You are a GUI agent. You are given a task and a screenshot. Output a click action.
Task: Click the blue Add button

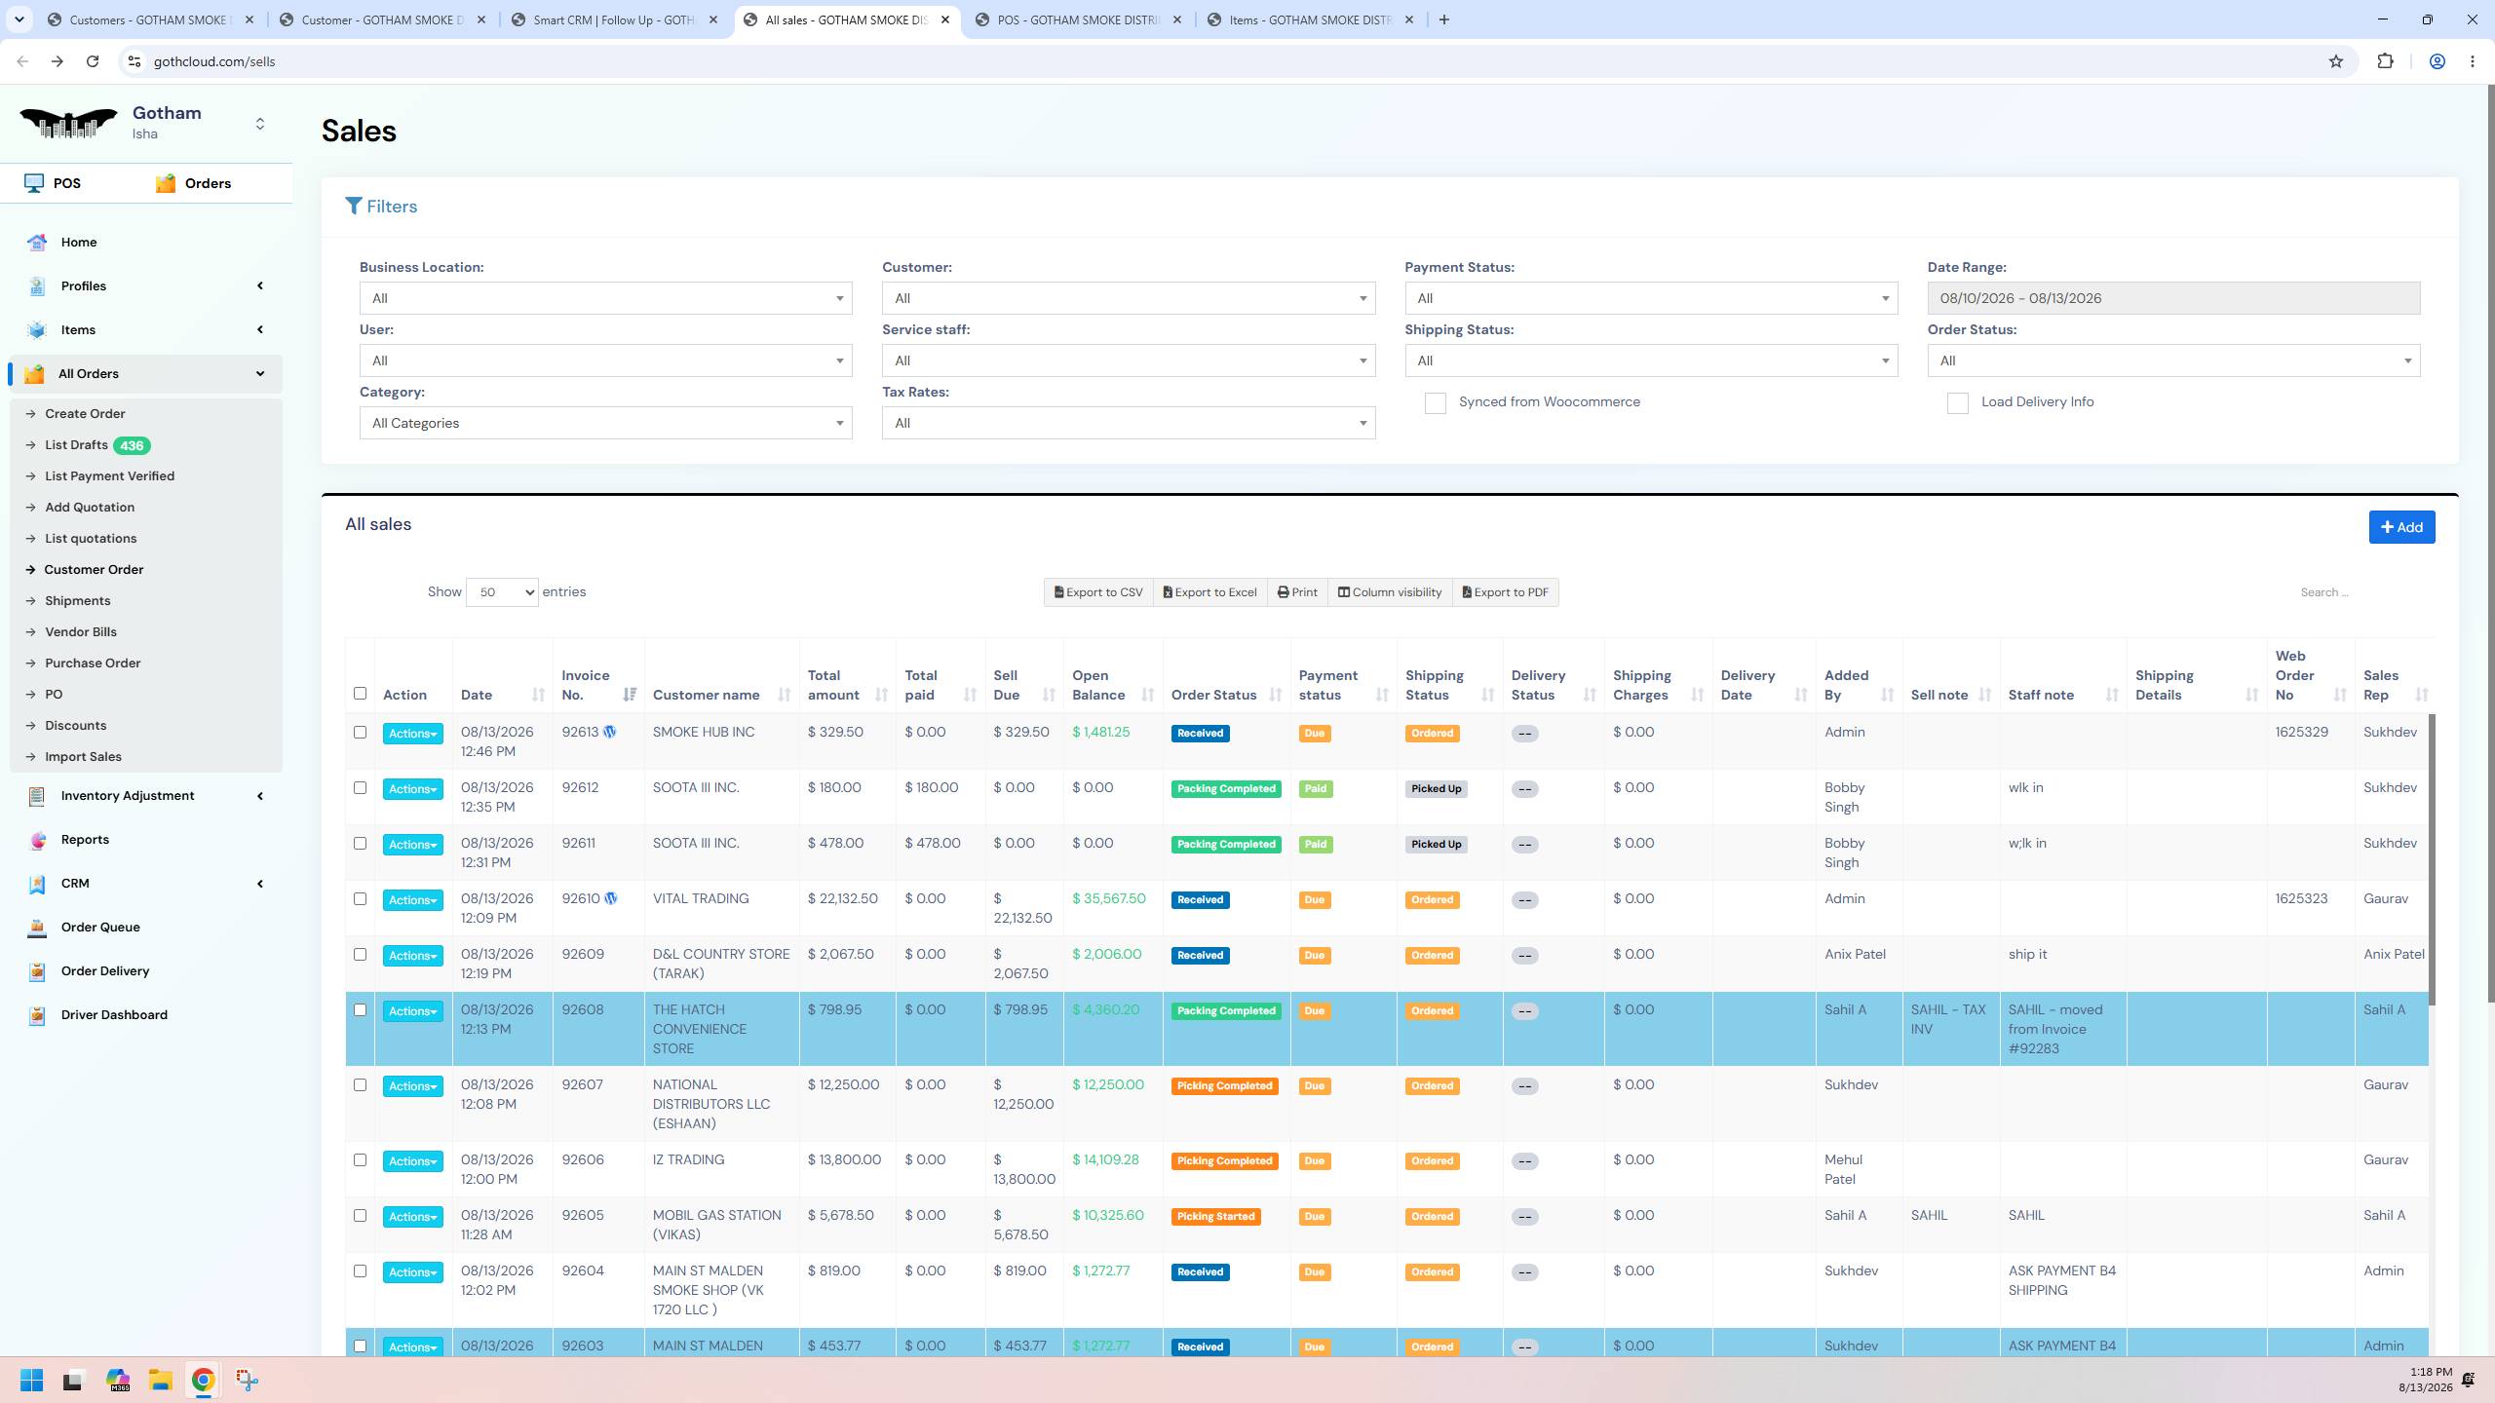pyautogui.click(x=2401, y=527)
